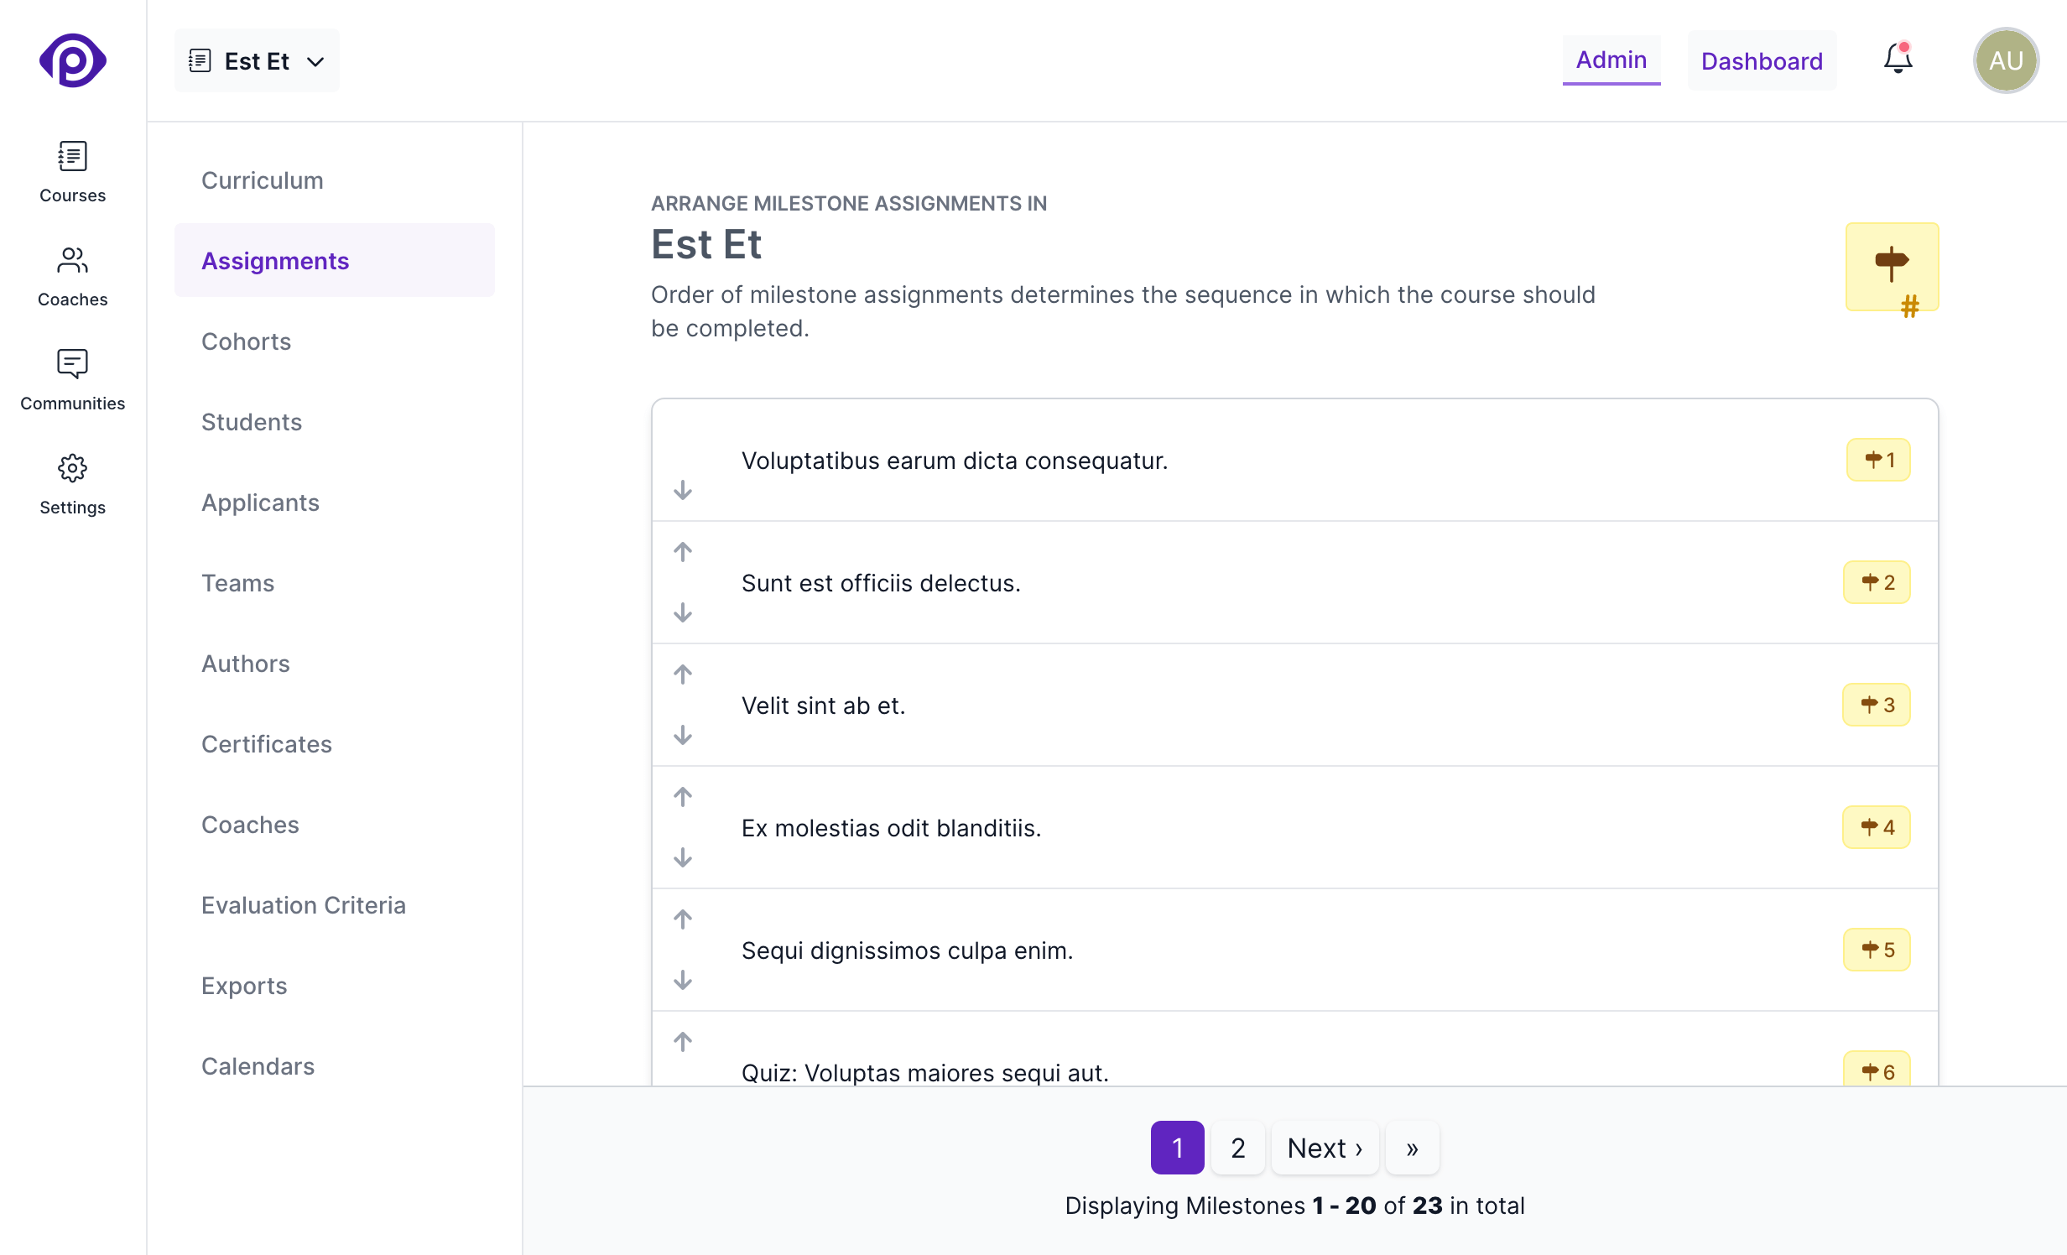
Task: Move 'Sequi dignissimos culpa enim' down one position
Action: pos(683,980)
